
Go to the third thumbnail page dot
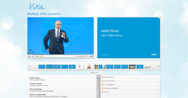point(95,73)
